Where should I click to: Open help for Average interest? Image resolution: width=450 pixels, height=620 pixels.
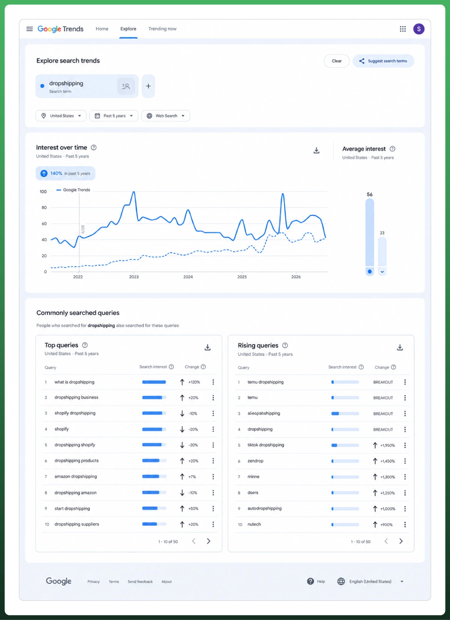[x=393, y=149]
